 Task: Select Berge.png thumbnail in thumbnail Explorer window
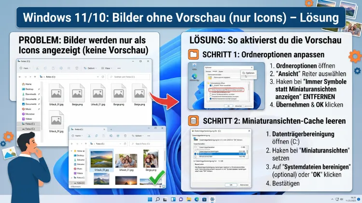(x=151, y=160)
